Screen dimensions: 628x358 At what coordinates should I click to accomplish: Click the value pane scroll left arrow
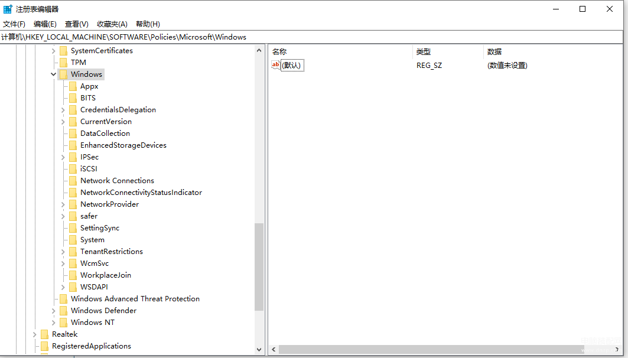(274, 350)
